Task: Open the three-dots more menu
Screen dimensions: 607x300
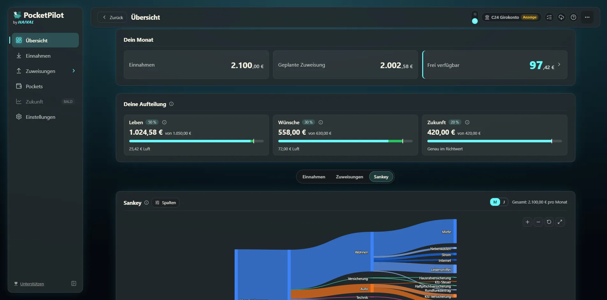Action: point(587,17)
